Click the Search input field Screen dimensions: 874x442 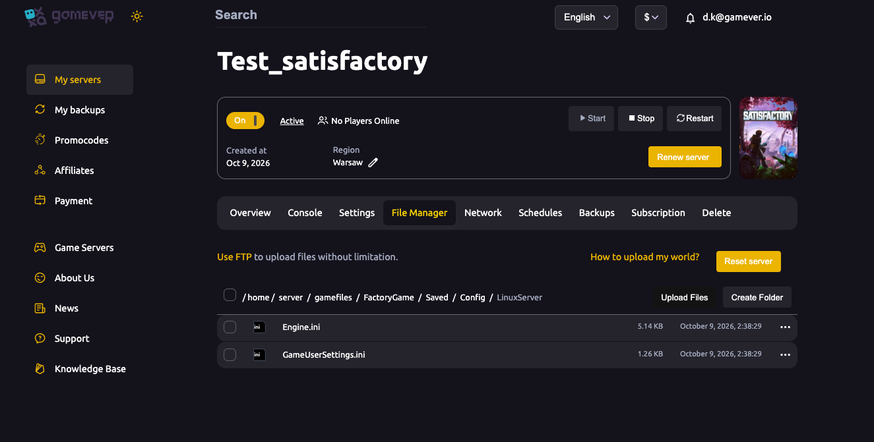pyautogui.click(x=321, y=15)
